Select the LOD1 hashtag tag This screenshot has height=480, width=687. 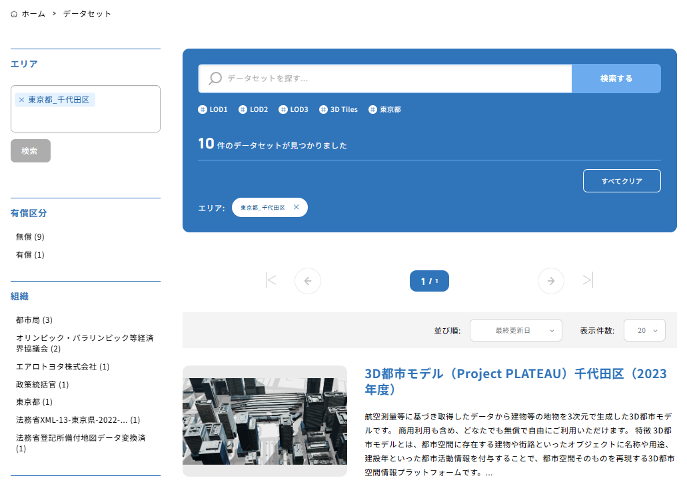pyautogui.click(x=213, y=109)
